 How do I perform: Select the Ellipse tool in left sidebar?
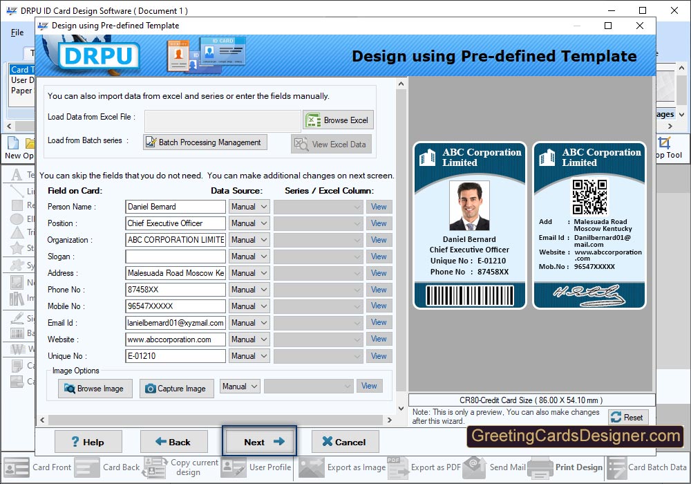pyautogui.click(x=17, y=218)
